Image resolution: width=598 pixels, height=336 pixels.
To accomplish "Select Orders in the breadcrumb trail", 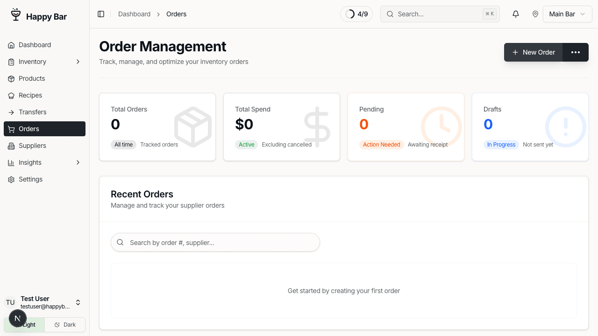I will coord(176,14).
